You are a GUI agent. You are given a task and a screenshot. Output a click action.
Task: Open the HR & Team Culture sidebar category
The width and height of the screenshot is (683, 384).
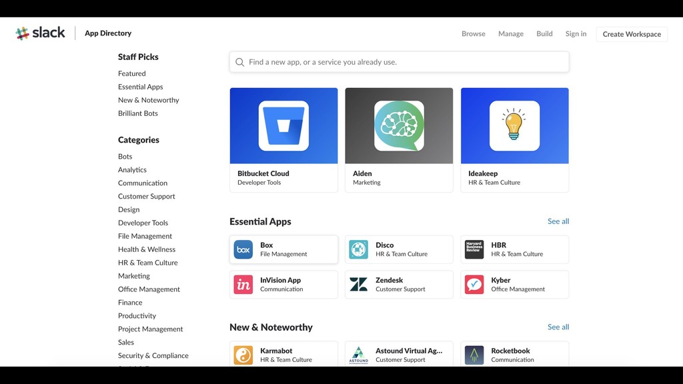click(148, 263)
